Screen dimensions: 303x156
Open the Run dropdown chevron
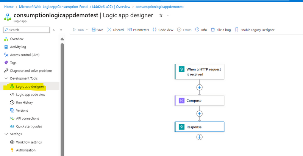click(87, 30)
